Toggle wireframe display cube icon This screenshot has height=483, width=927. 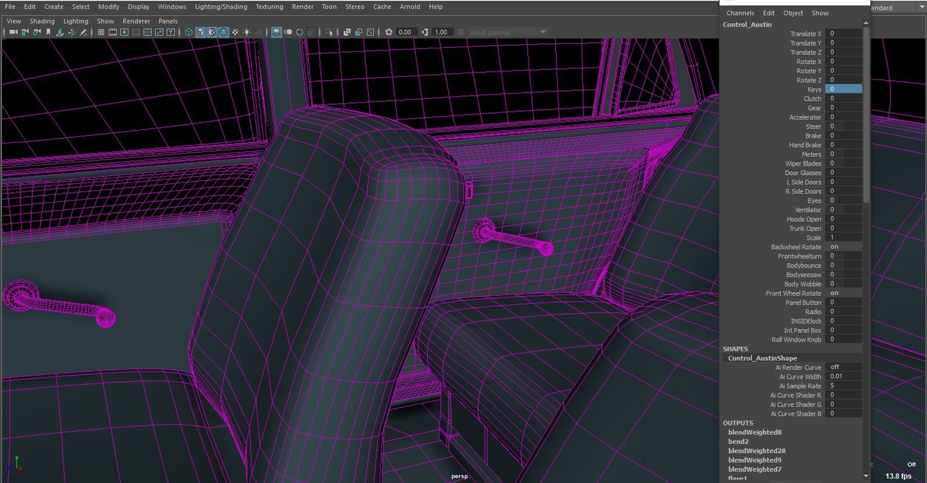pyautogui.click(x=189, y=32)
